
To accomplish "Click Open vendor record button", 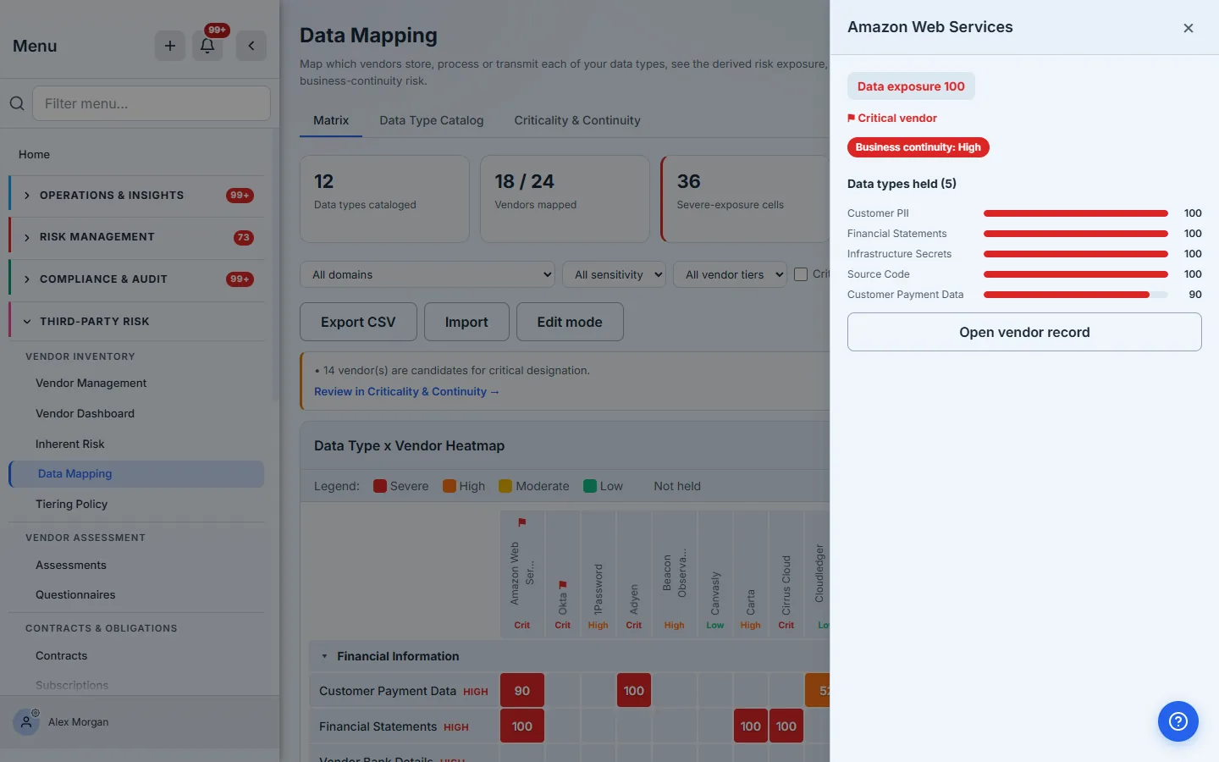I will [1024, 332].
